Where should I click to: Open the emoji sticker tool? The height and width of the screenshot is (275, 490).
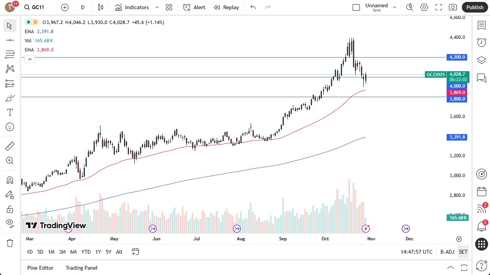click(10, 127)
